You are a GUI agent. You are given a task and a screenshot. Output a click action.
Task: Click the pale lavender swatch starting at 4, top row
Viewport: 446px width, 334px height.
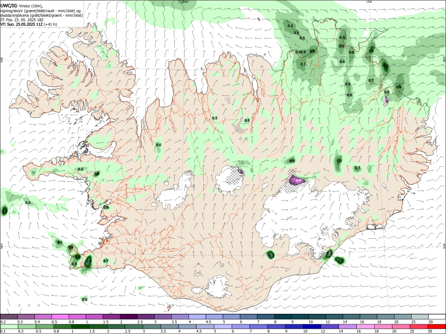[197, 317]
